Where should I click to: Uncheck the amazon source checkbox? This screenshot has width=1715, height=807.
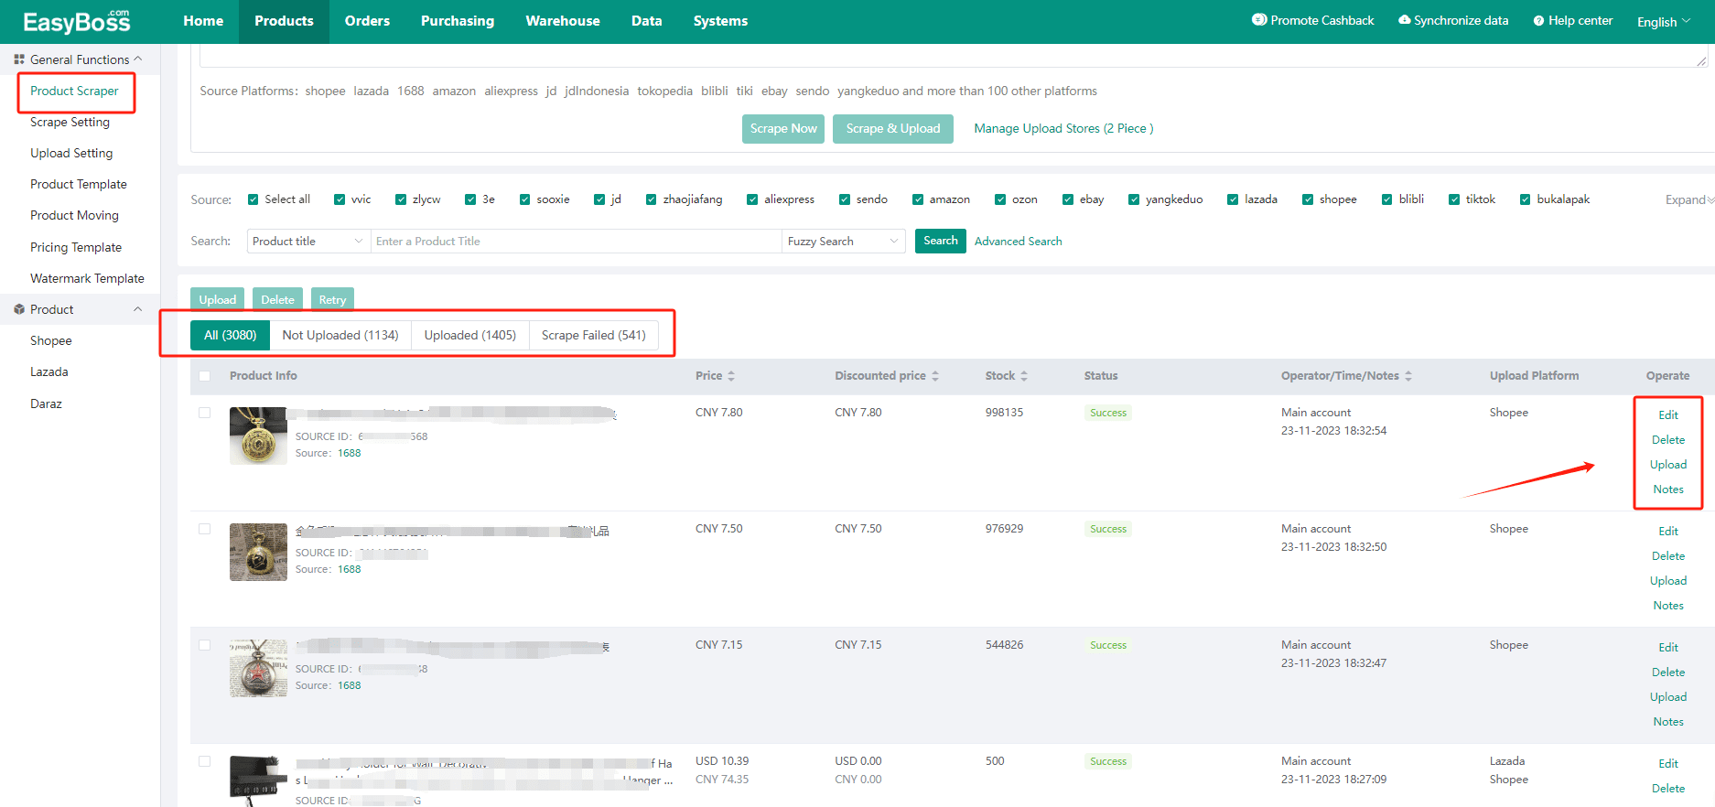pos(918,199)
